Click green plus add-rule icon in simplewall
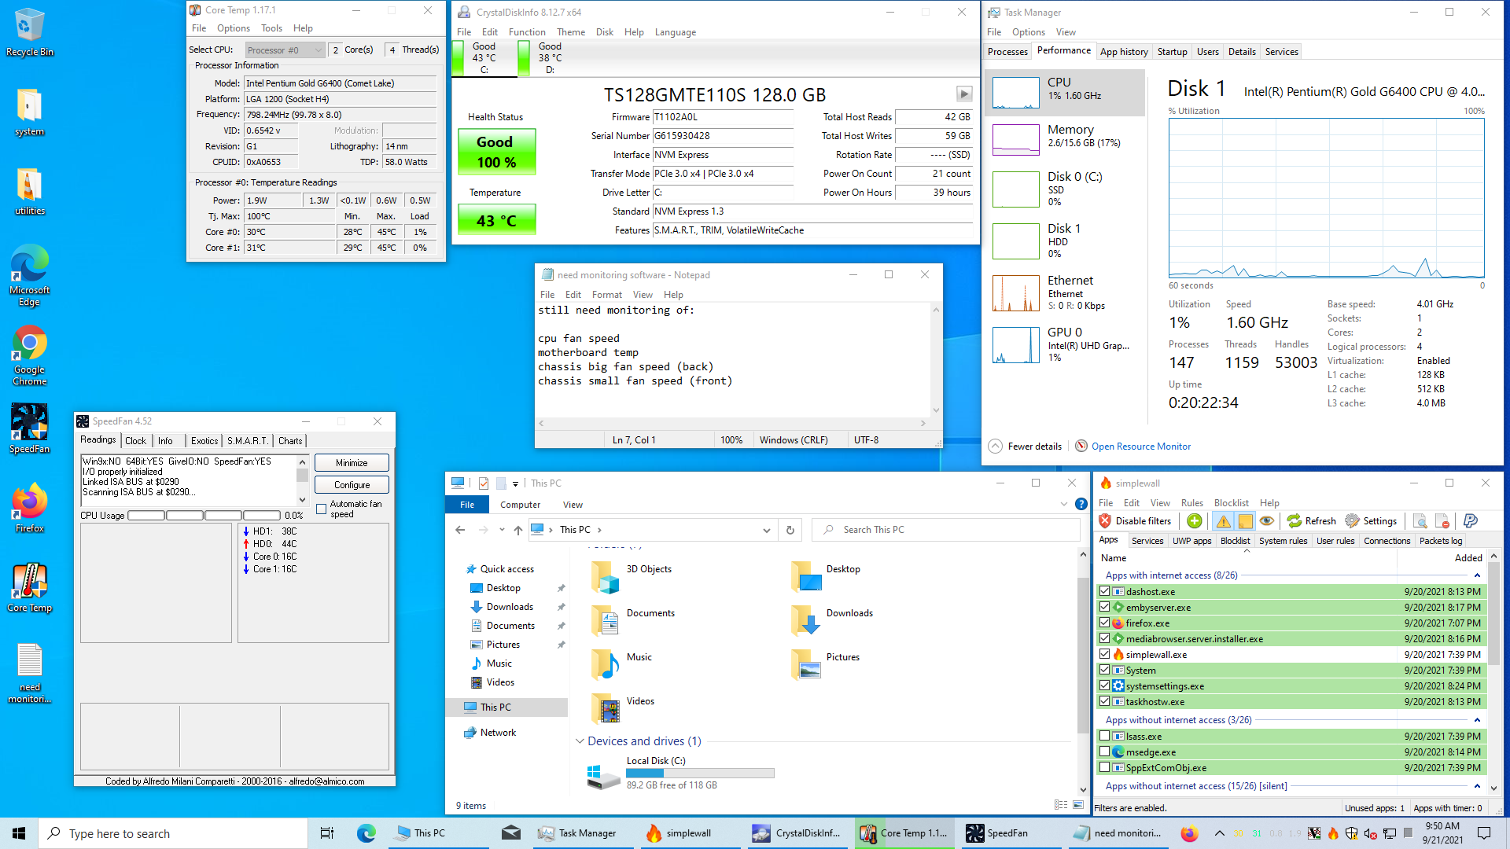1510x849 pixels. (x=1194, y=521)
